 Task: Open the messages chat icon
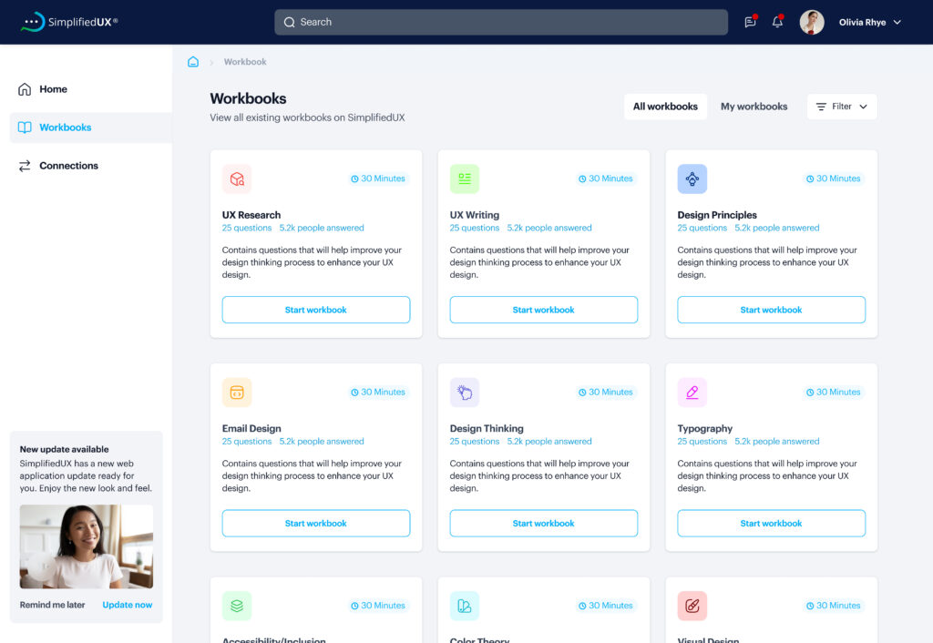tap(751, 22)
